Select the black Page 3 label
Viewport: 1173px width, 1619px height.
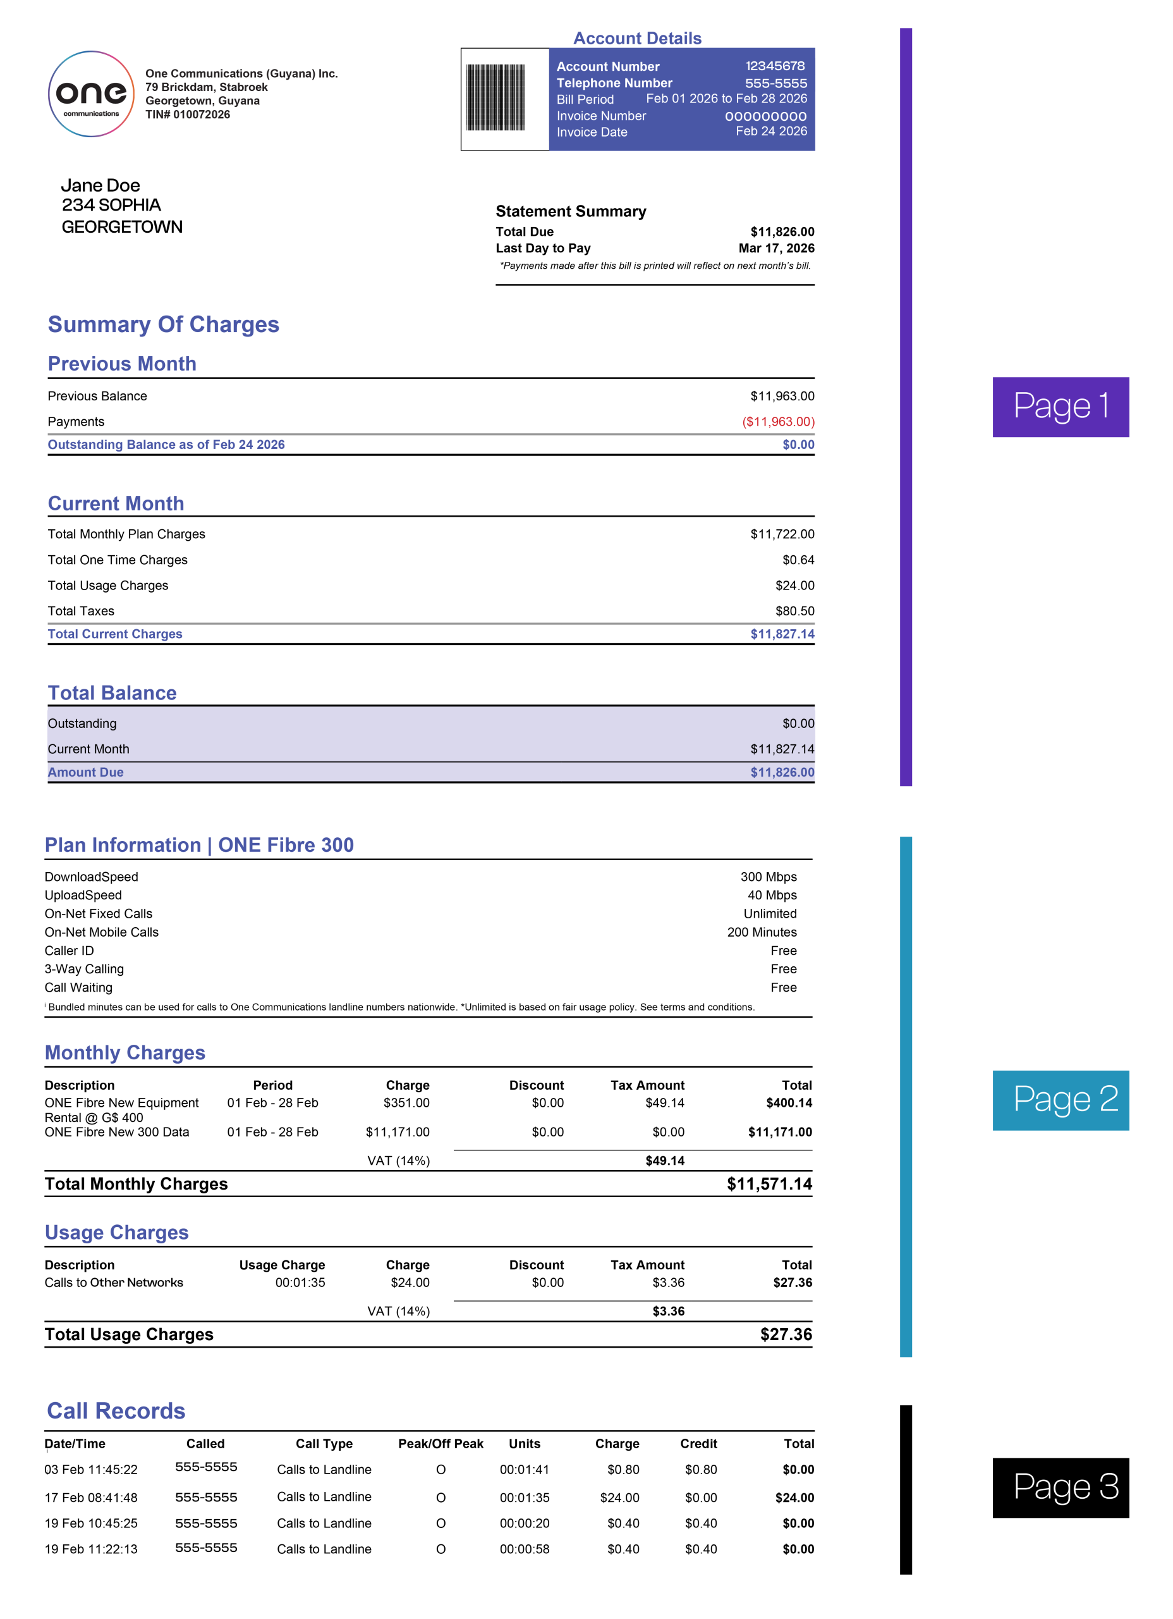[x=1059, y=1487]
